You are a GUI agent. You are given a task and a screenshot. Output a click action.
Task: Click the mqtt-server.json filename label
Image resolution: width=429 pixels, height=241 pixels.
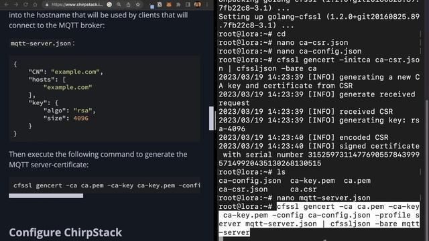pos(41,43)
